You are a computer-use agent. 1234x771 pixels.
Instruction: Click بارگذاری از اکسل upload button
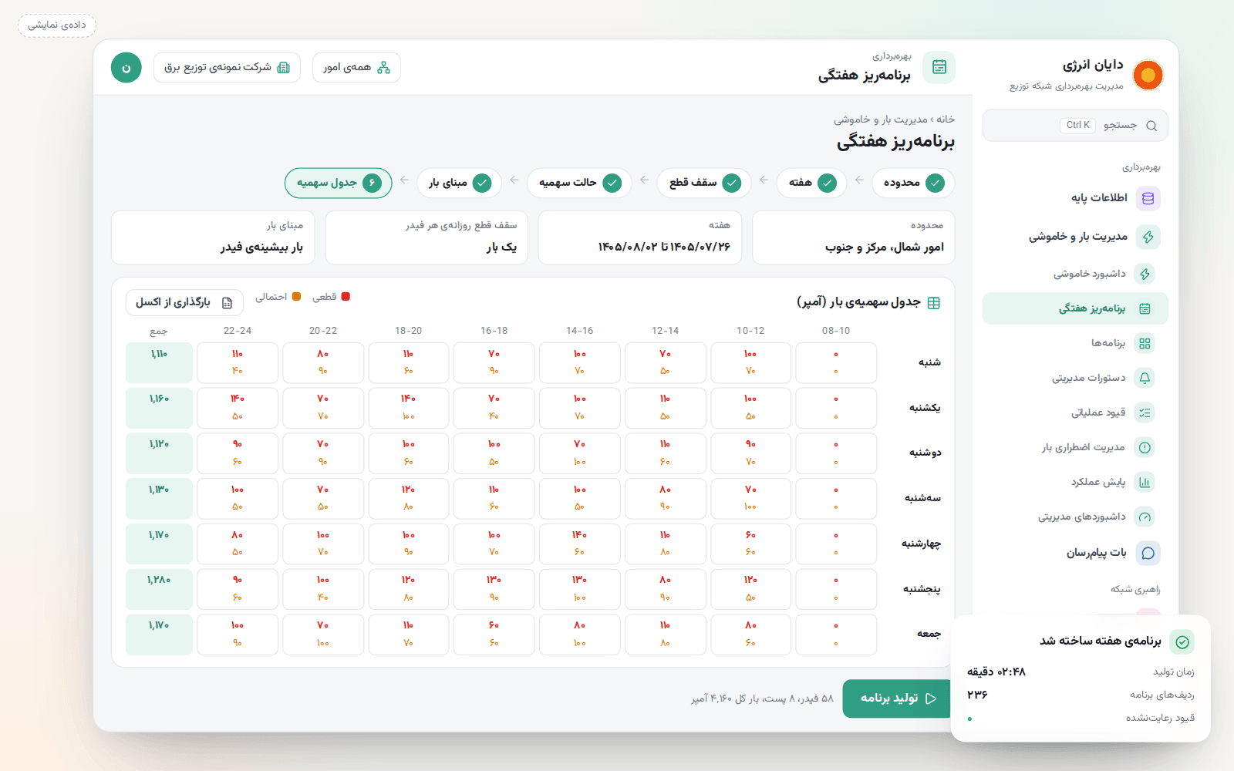184,302
